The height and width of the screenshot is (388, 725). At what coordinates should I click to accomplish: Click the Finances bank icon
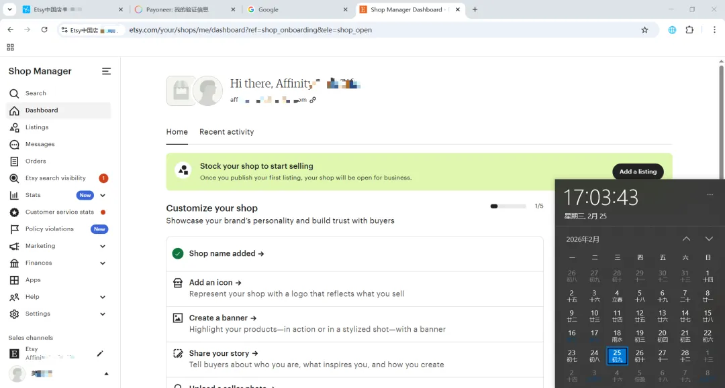click(14, 263)
